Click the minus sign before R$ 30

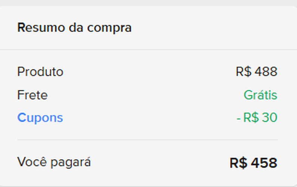[x=238, y=118]
